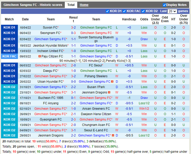Click the 0-3 result against Seongnam FC

(73, 33)
